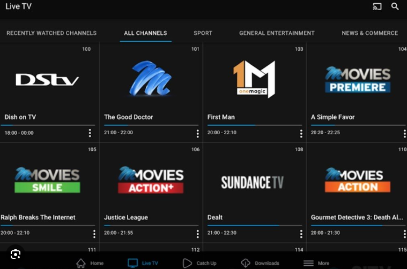Click the '20:00 - 21:55' time slot

pyautogui.click(x=119, y=233)
